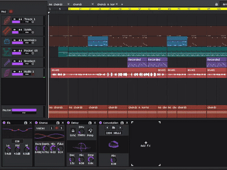Click the Convolution Mix knob
Image resolution: width=227 pixels, height=170 pixels.
(113, 160)
